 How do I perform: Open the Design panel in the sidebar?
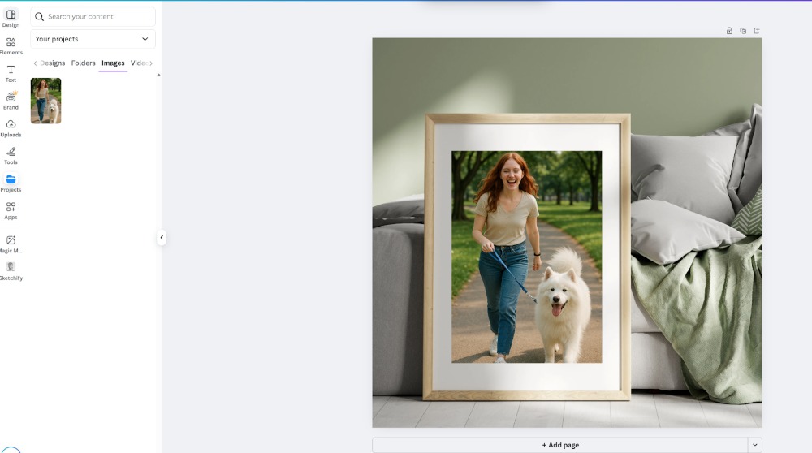click(11, 18)
